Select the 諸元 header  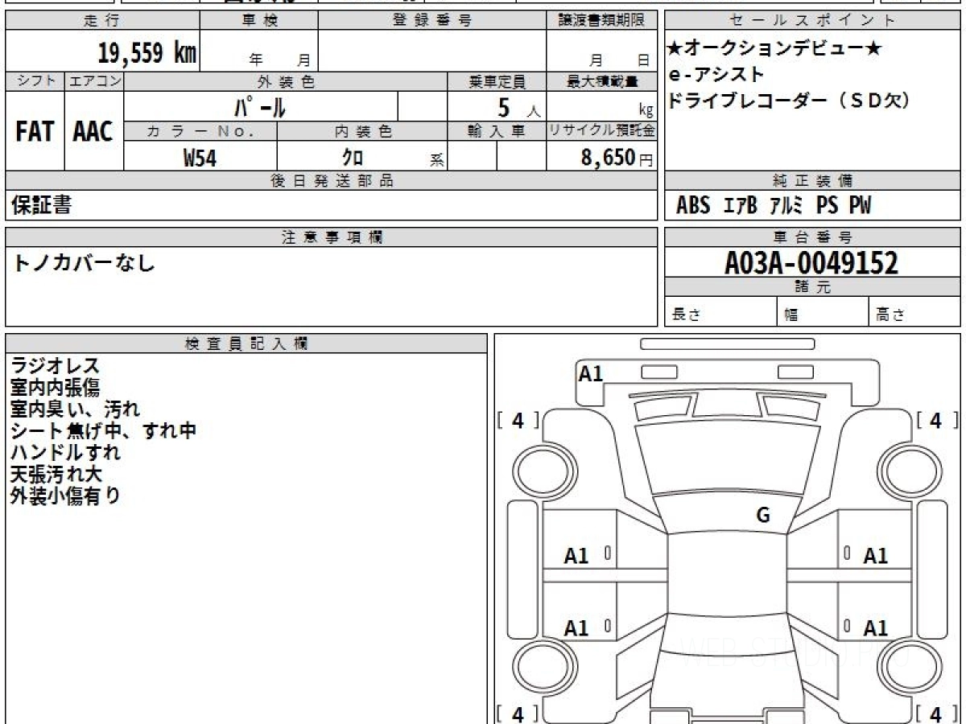tap(812, 287)
